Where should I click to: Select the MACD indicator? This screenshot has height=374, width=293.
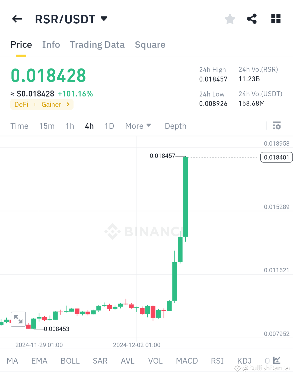pyautogui.click(x=187, y=361)
